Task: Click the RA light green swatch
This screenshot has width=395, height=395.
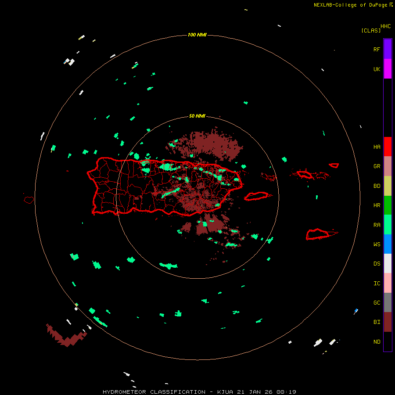Action: [x=388, y=225]
